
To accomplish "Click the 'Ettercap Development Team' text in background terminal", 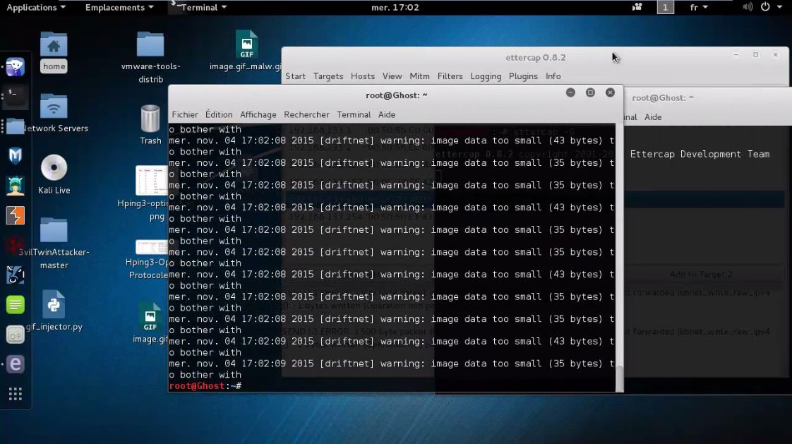I will pos(700,154).
